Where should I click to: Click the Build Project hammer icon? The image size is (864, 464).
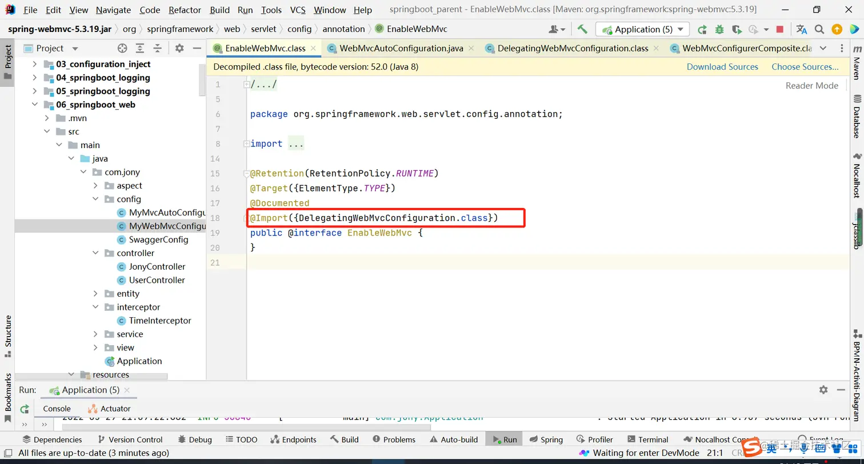click(x=582, y=29)
